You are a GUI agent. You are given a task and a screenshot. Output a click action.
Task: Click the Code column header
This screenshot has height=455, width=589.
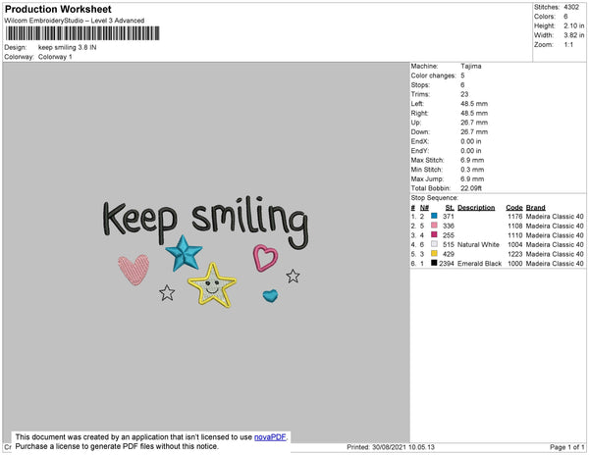(514, 208)
